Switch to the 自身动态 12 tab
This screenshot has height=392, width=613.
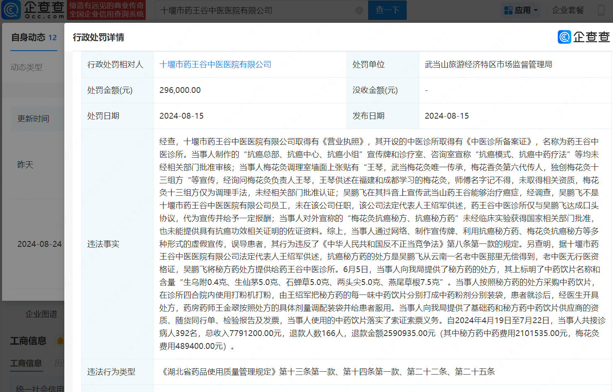click(x=34, y=37)
